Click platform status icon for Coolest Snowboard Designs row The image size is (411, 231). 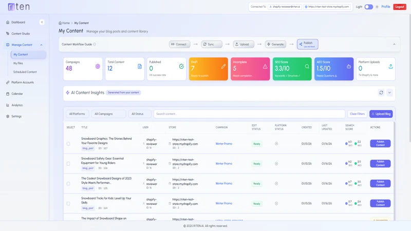[276, 184]
